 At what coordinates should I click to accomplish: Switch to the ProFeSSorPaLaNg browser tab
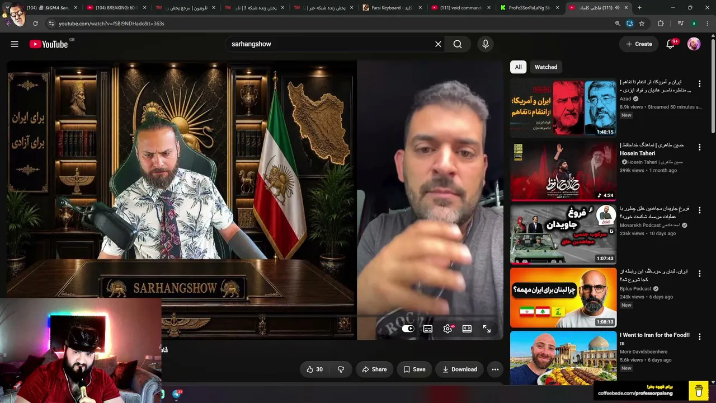click(x=530, y=8)
